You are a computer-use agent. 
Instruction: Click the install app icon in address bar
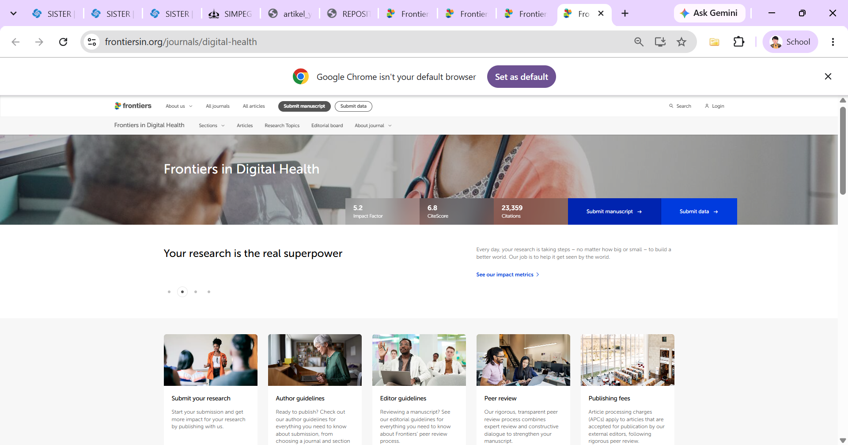coord(660,42)
